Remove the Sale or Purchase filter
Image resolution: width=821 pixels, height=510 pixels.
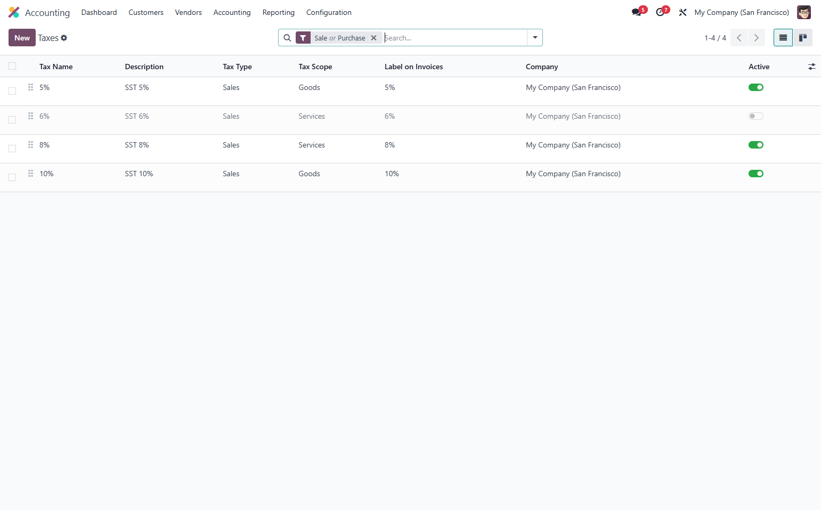point(374,38)
